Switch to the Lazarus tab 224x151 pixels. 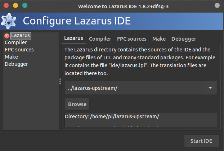click(73, 38)
